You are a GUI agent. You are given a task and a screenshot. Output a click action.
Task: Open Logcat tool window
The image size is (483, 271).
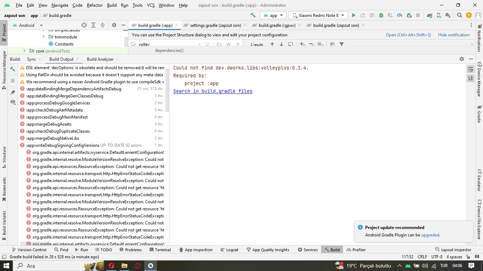click(x=229, y=249)
